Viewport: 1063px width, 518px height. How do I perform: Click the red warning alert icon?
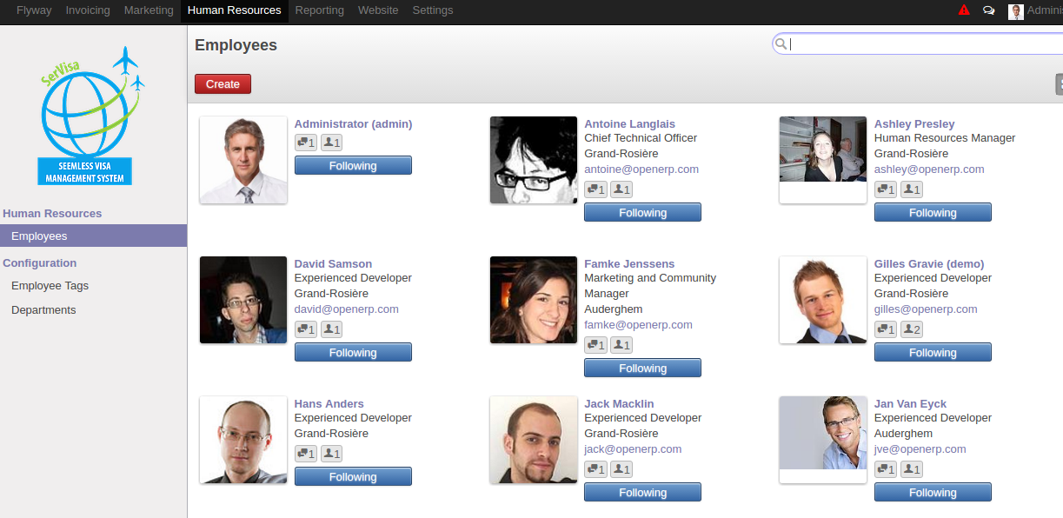tap(964, 10)
